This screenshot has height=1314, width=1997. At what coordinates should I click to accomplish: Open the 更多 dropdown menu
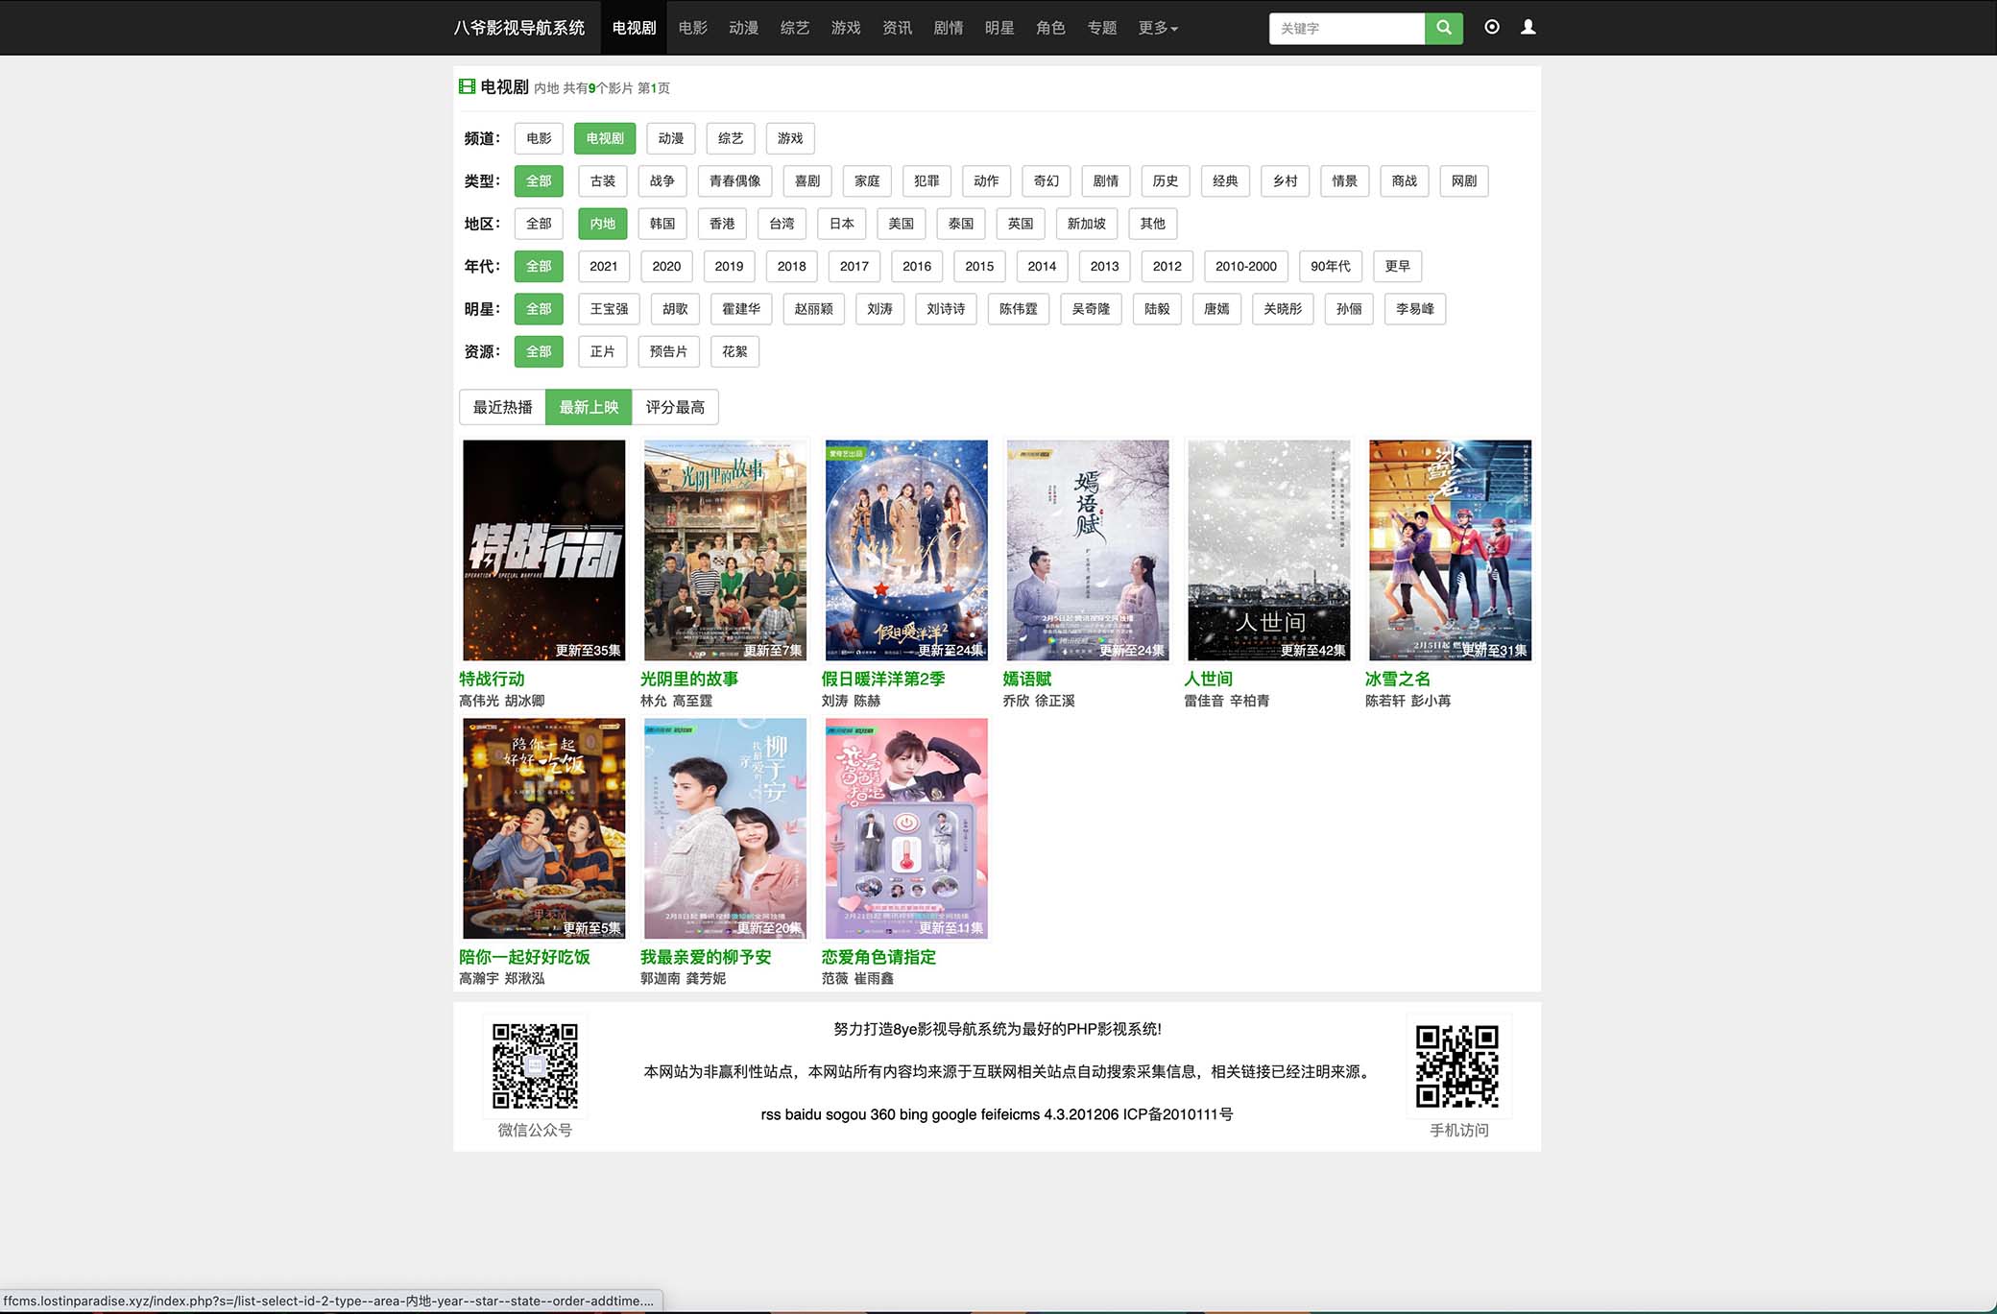[1157, 28]
